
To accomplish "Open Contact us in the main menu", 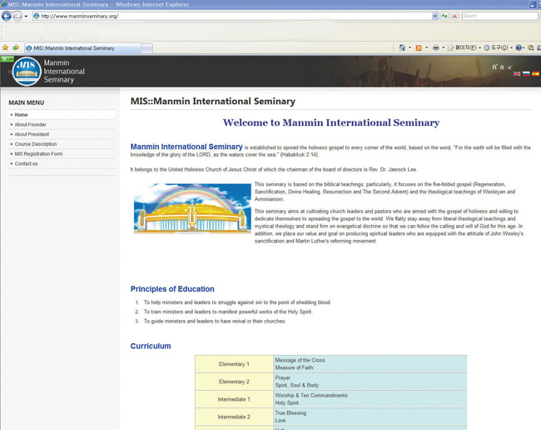I will [62, 163].
